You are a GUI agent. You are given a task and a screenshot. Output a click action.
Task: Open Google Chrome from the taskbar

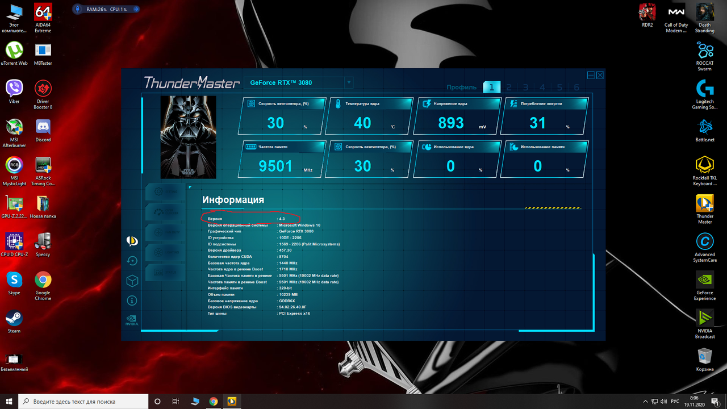[x=213, y=401]
